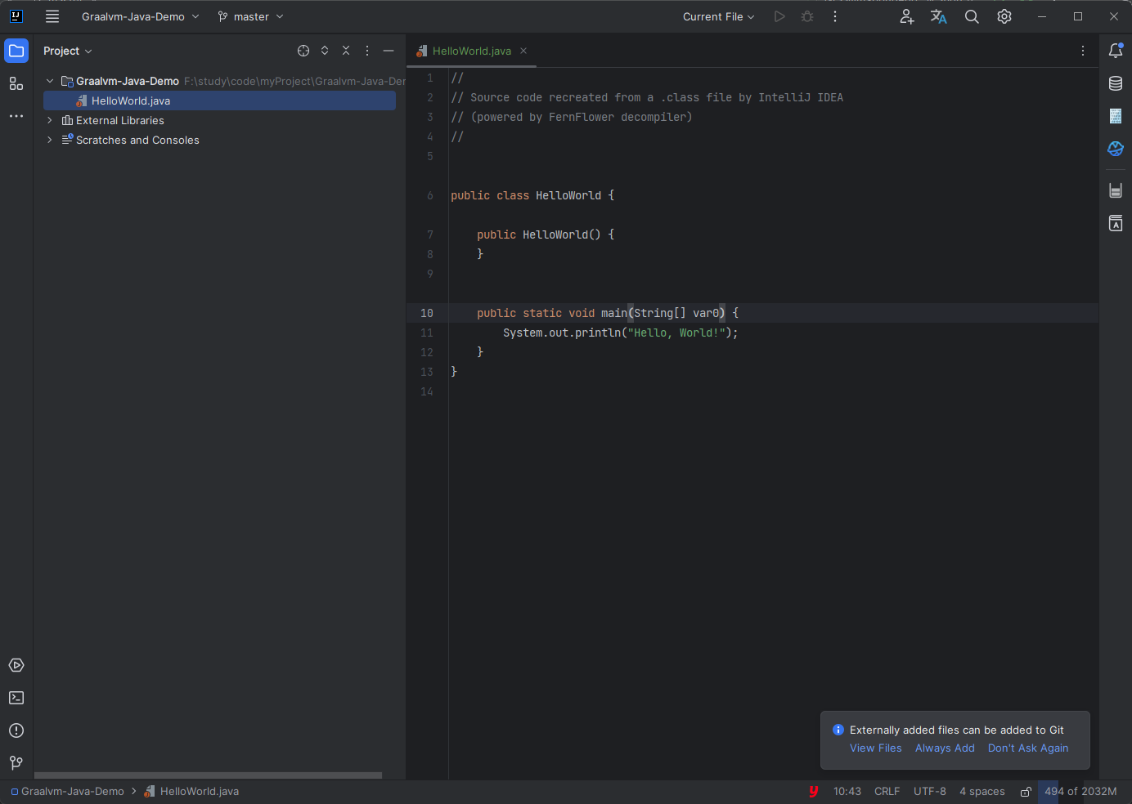This screenshot has width=1132, height=804.
Task: Click Project panel horizontal scrollbar
Action: pos(208,775)
